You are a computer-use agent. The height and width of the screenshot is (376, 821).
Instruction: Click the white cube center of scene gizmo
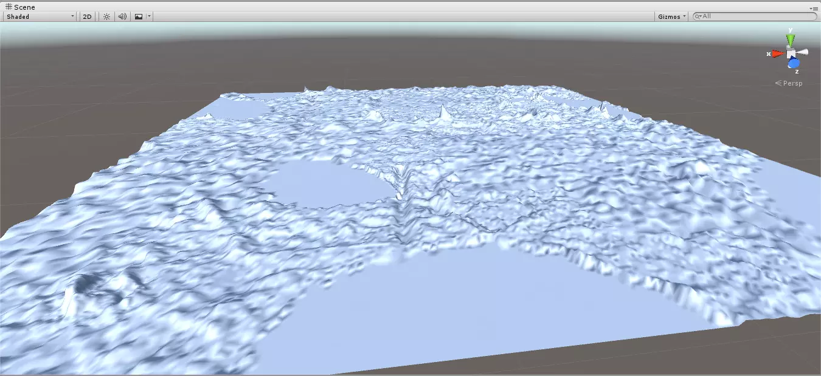(x=791, y=53)
